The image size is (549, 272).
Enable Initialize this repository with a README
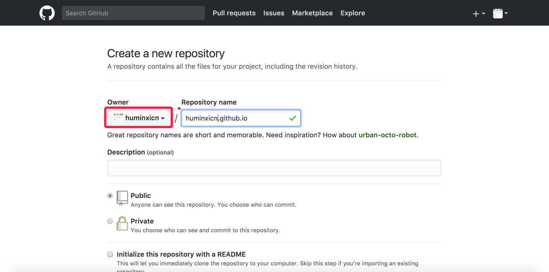(110, 254)
